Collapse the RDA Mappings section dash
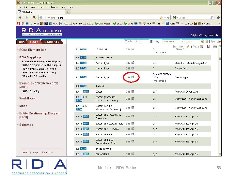 pyautogui.click(x=18, y=57)
